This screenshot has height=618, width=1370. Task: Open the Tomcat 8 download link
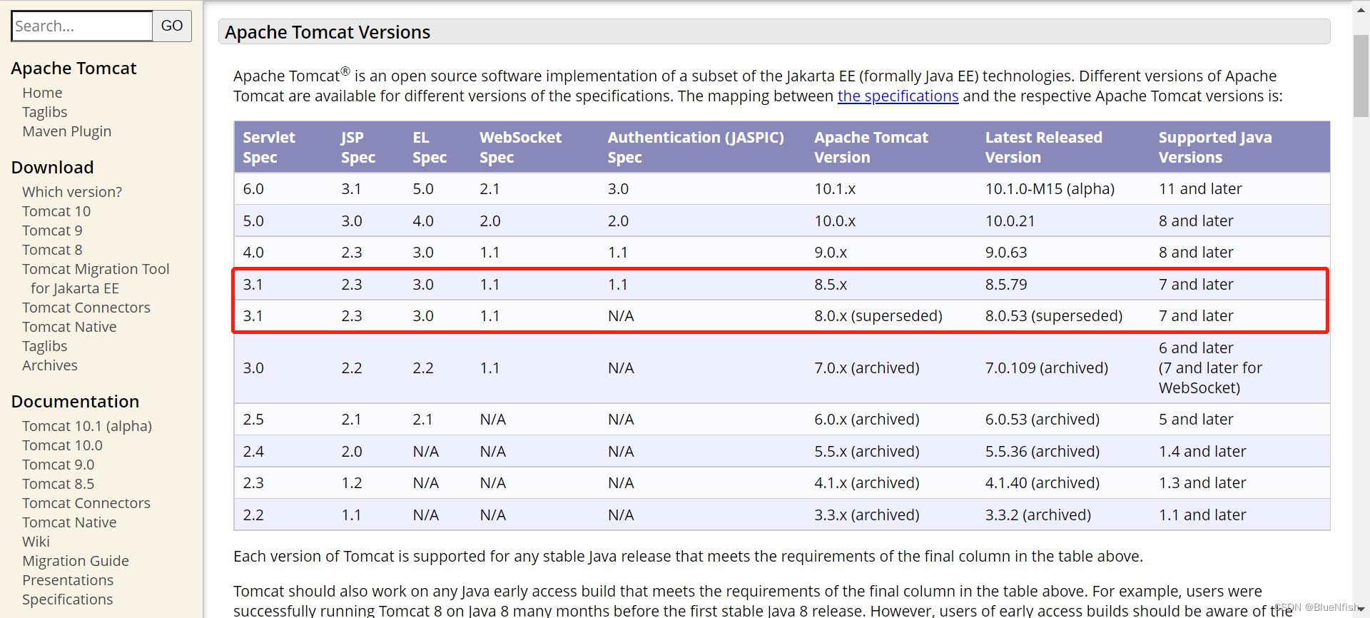[52, 250]
